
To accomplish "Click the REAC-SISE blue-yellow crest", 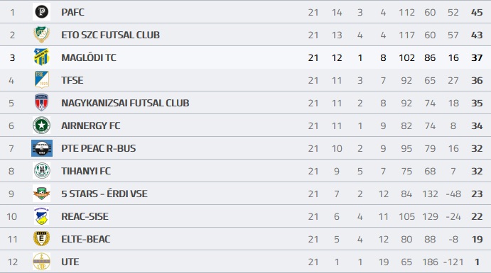I will pyautogui.click(x=42, y=216).
